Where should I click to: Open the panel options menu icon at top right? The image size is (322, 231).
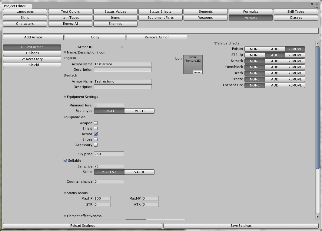(317, 7)
